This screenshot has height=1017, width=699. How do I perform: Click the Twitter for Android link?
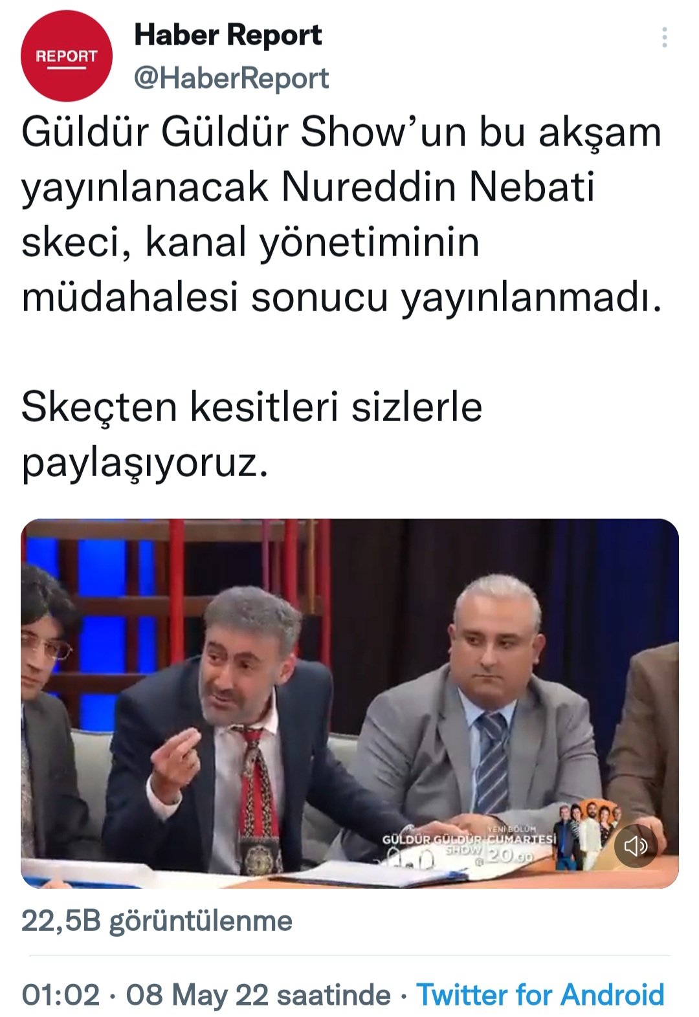540,994
